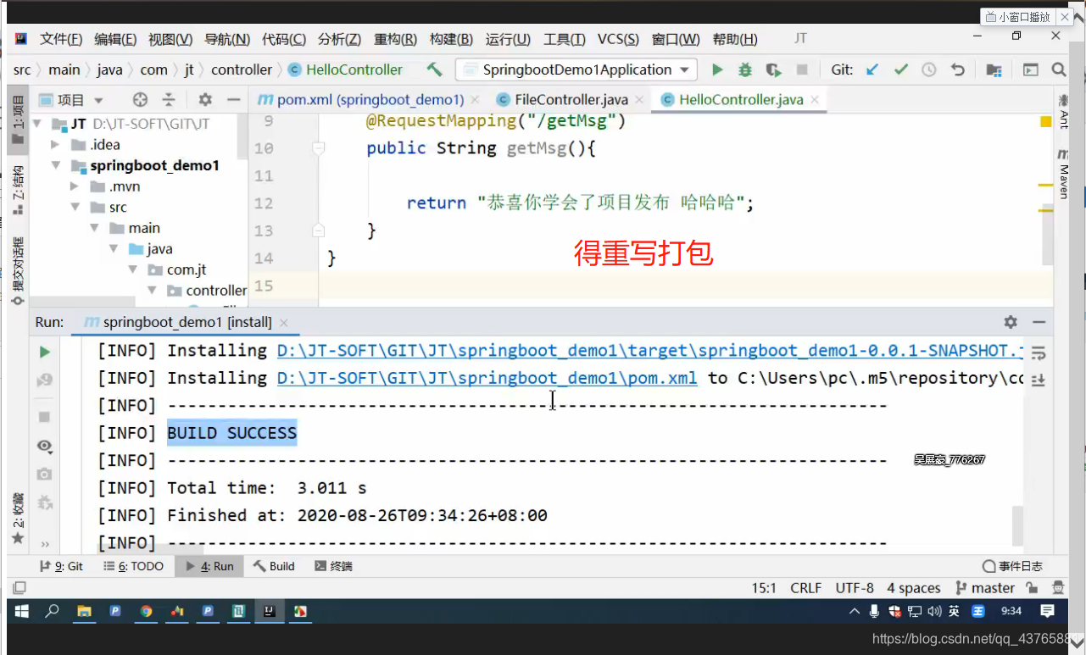Open the TODO tool window
The width and height of the screenshot is (1086, 655).
(133, 566)
